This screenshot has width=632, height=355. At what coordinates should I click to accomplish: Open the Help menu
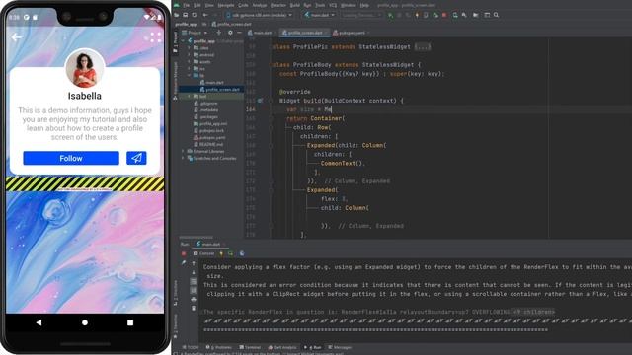(364, 5)
